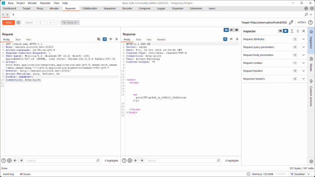Screen dimensions: 315x177
Task: Click the add new Repeater tab plus
Action: 13,14
